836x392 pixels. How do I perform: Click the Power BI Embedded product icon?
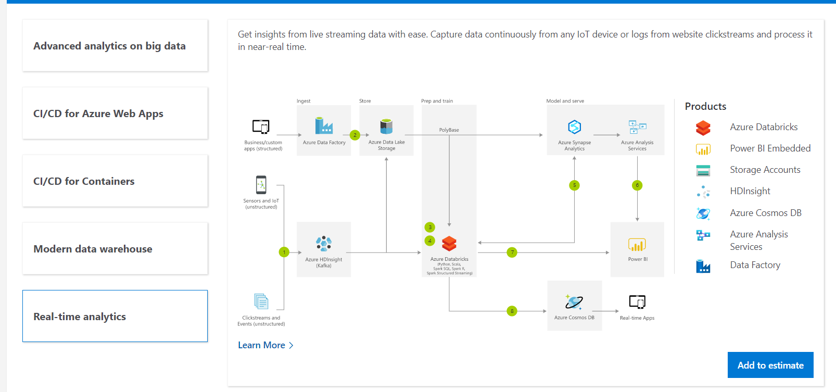tap(703, 149)
